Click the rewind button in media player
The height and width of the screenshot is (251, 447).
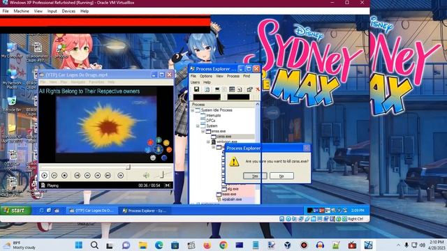87,175
